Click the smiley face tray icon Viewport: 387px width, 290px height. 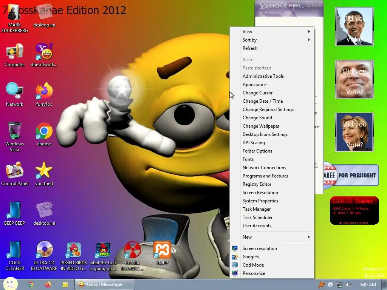[331, 285]
